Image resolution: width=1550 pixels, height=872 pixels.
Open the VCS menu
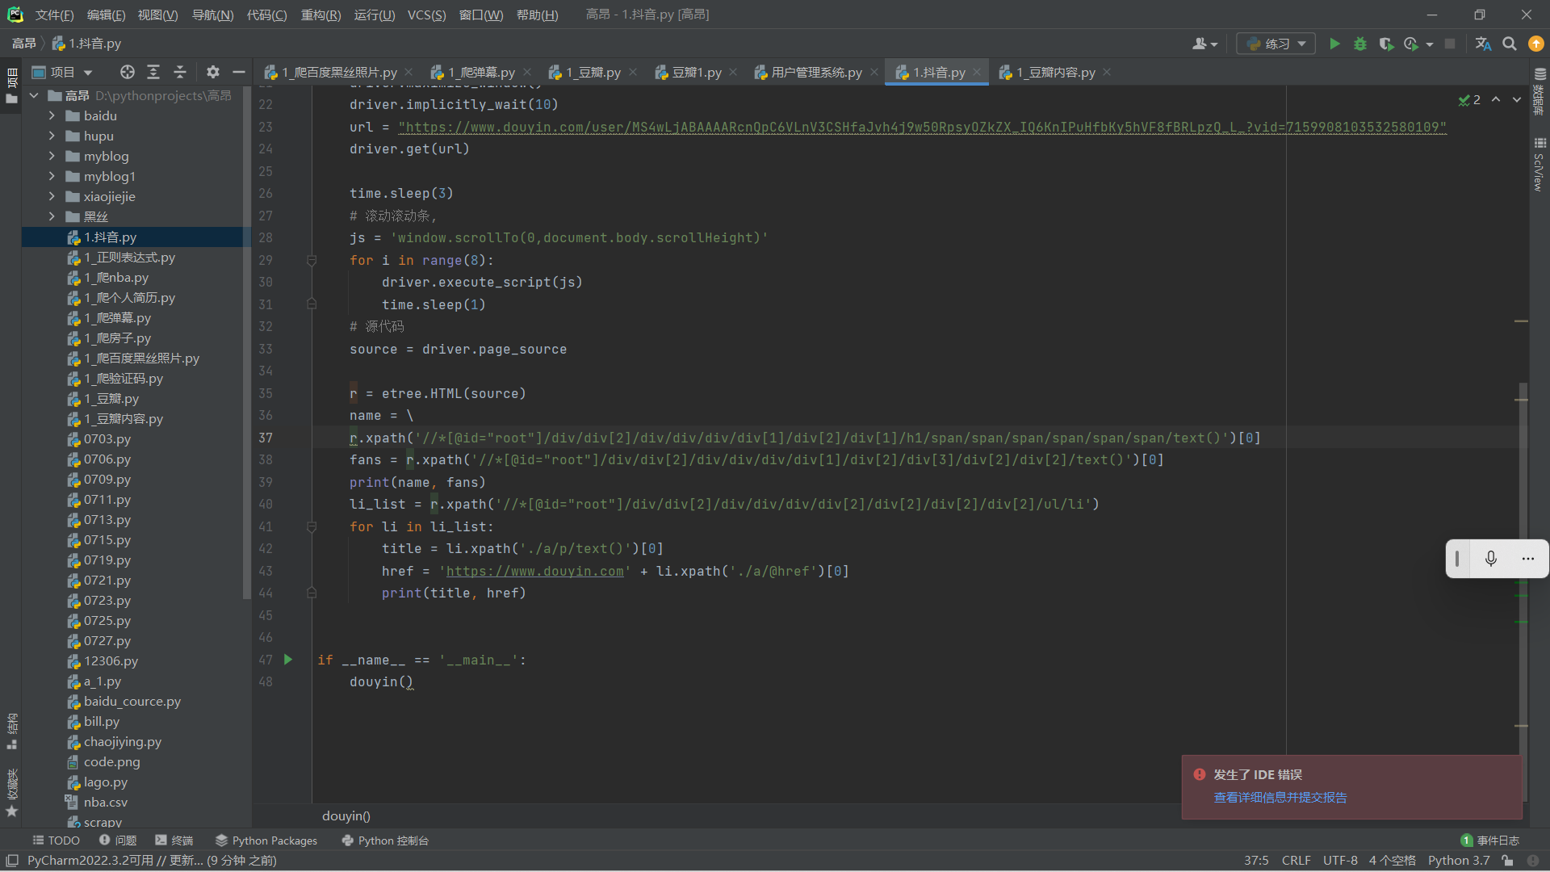pos(423,14)
